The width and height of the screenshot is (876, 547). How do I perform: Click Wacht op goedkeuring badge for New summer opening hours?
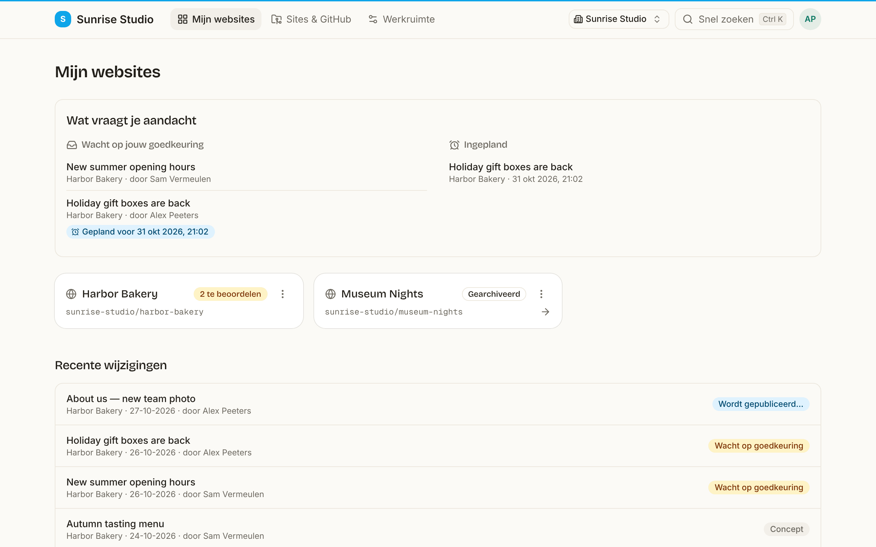759,488
